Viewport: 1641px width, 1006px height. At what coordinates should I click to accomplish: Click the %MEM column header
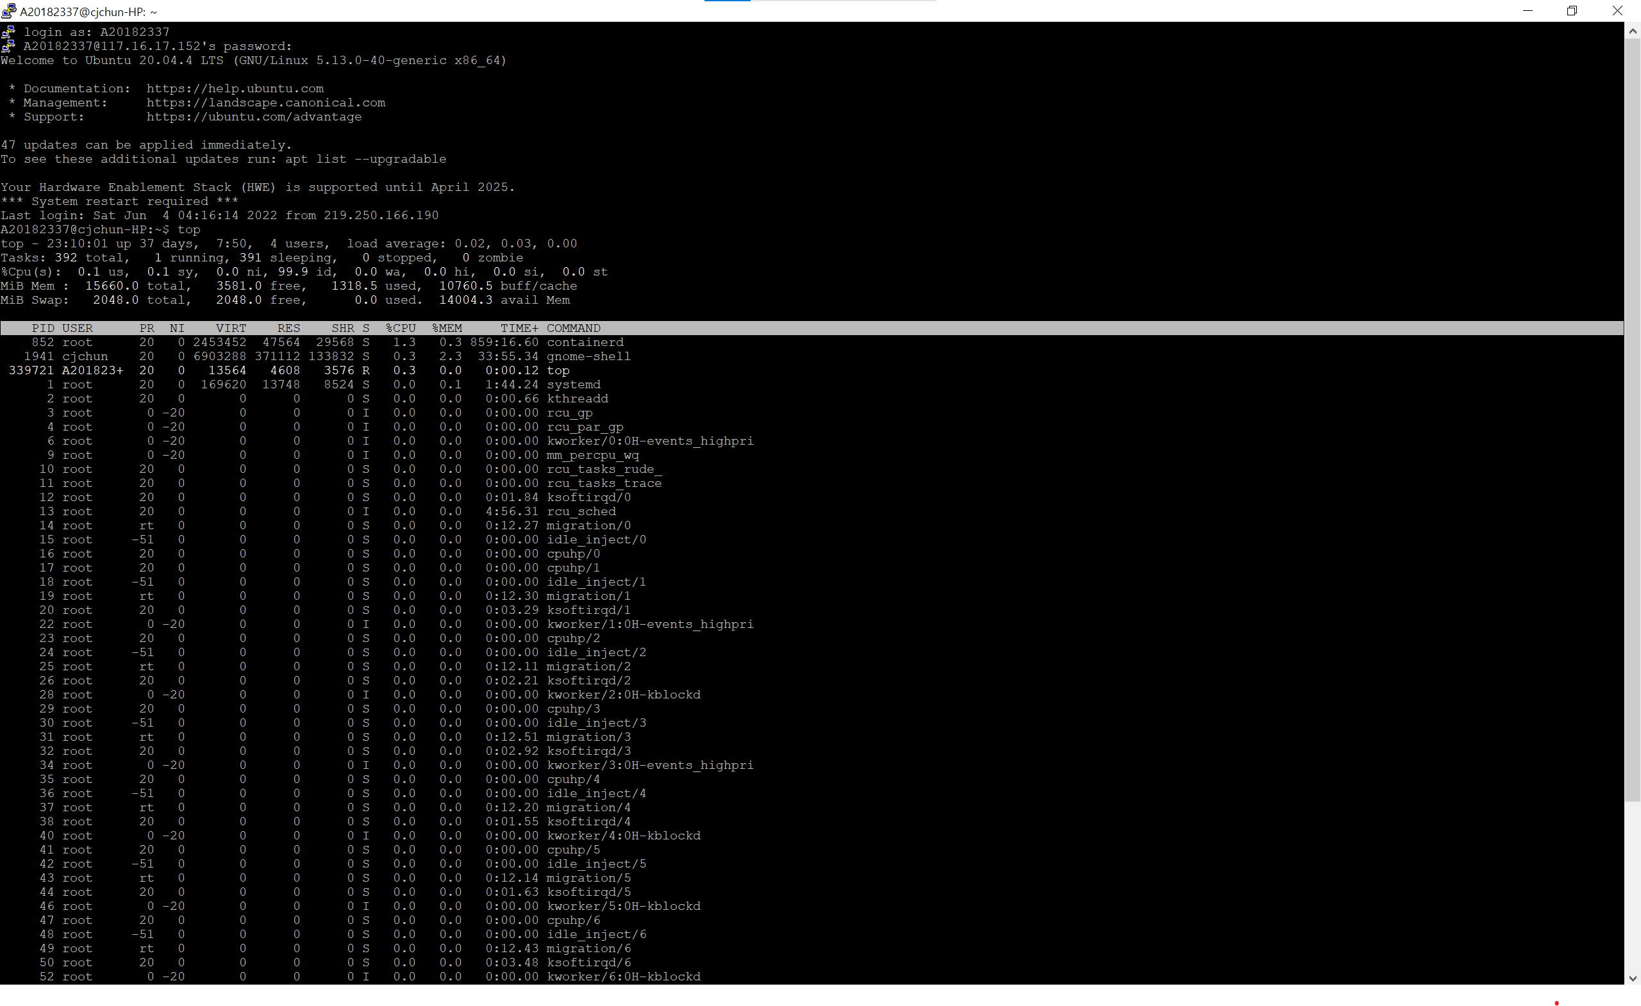(447, 328)
